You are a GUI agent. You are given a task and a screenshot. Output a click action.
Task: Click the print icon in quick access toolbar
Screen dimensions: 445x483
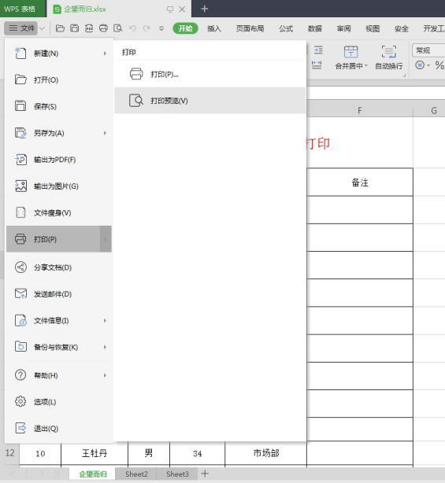coord(103,28)
